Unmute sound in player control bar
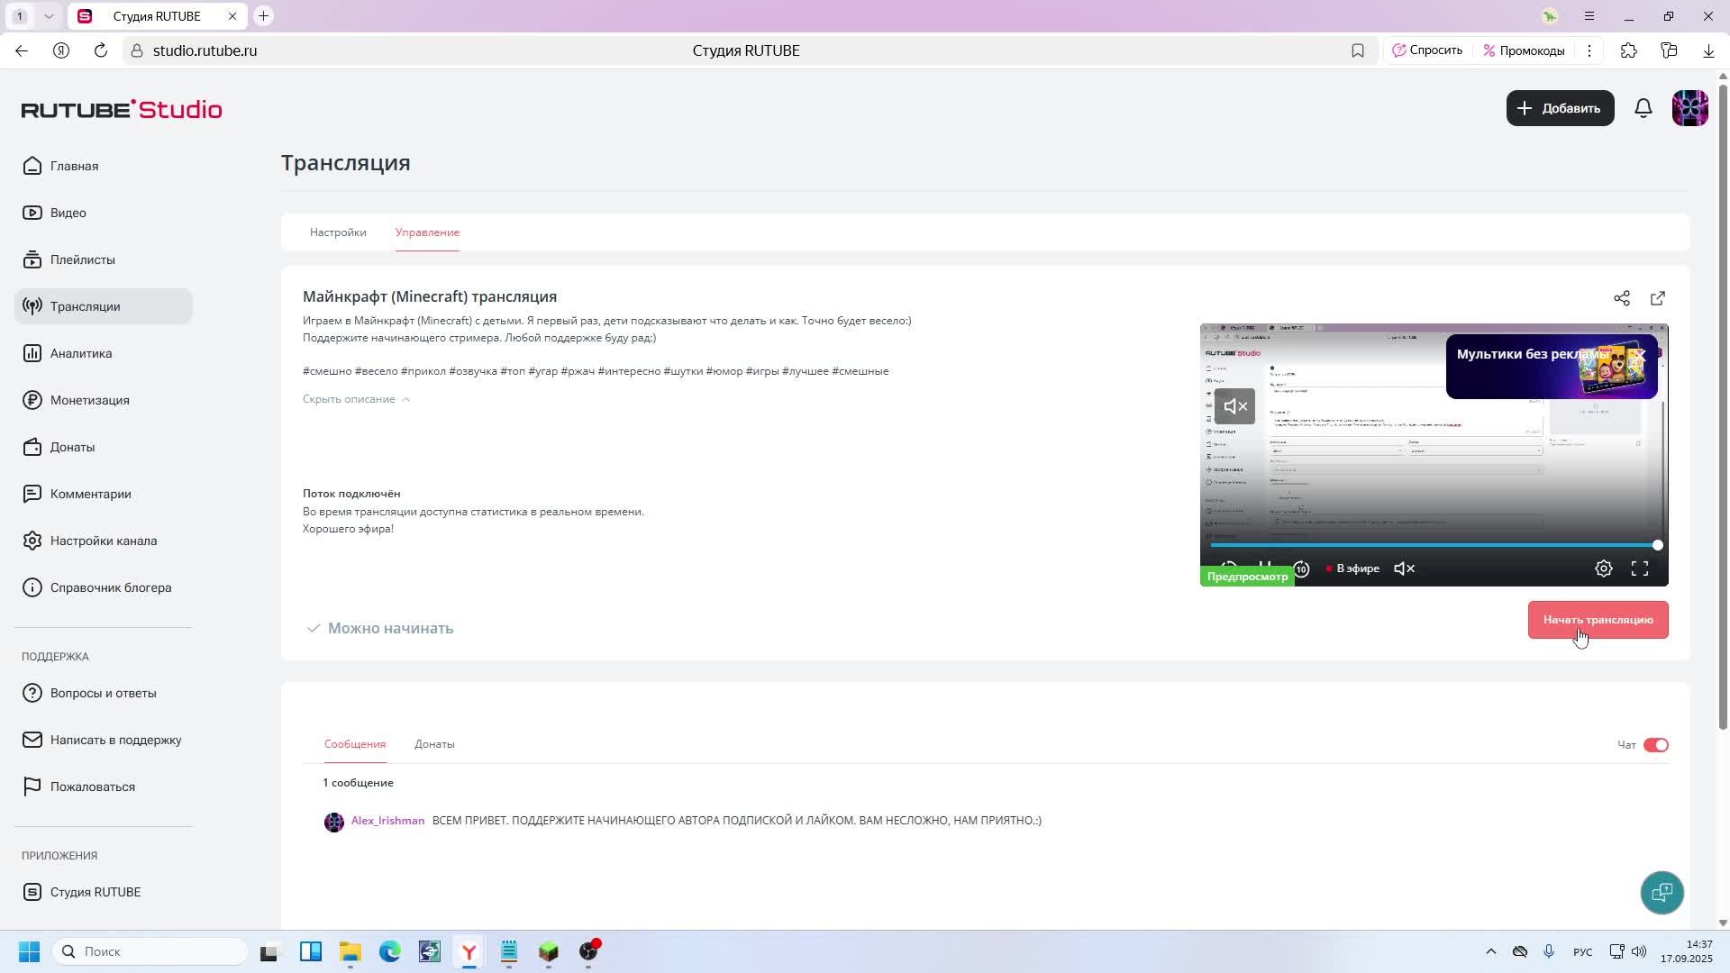 [1404, 568]
